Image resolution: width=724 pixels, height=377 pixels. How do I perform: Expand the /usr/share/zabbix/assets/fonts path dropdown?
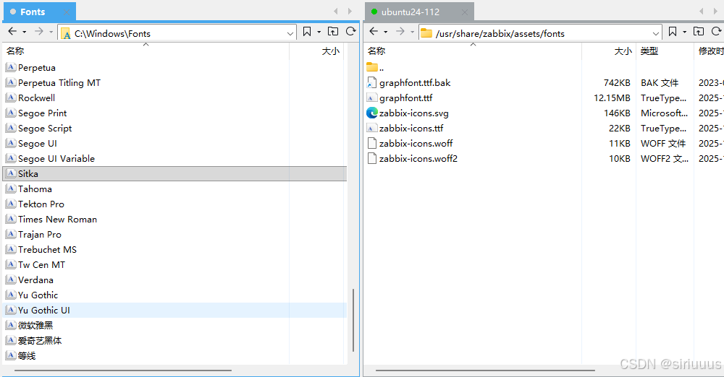coord(656,33)
